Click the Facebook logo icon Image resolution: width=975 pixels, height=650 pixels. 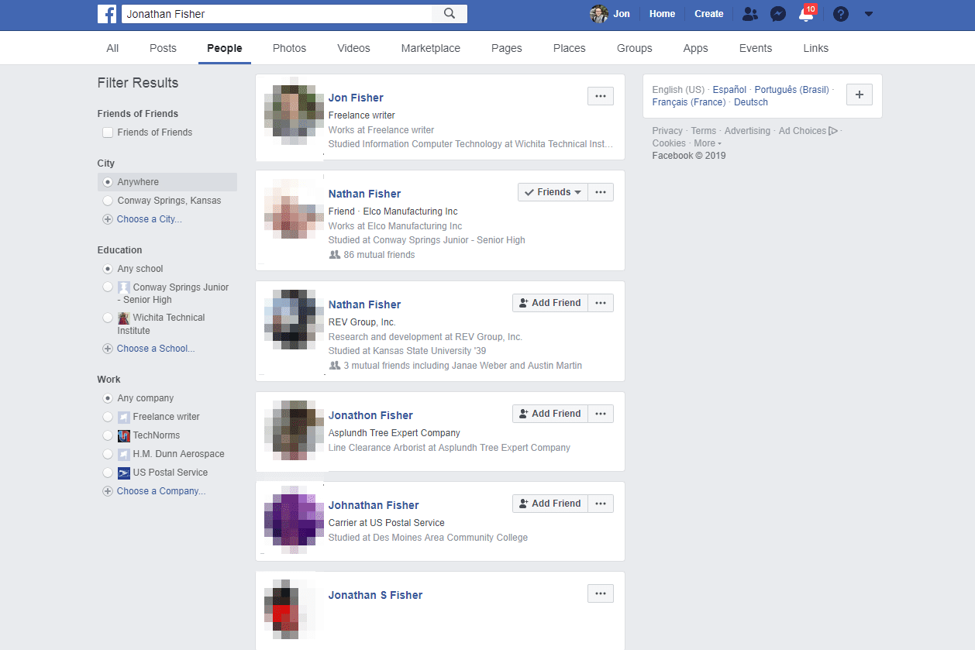pos(107,14)
